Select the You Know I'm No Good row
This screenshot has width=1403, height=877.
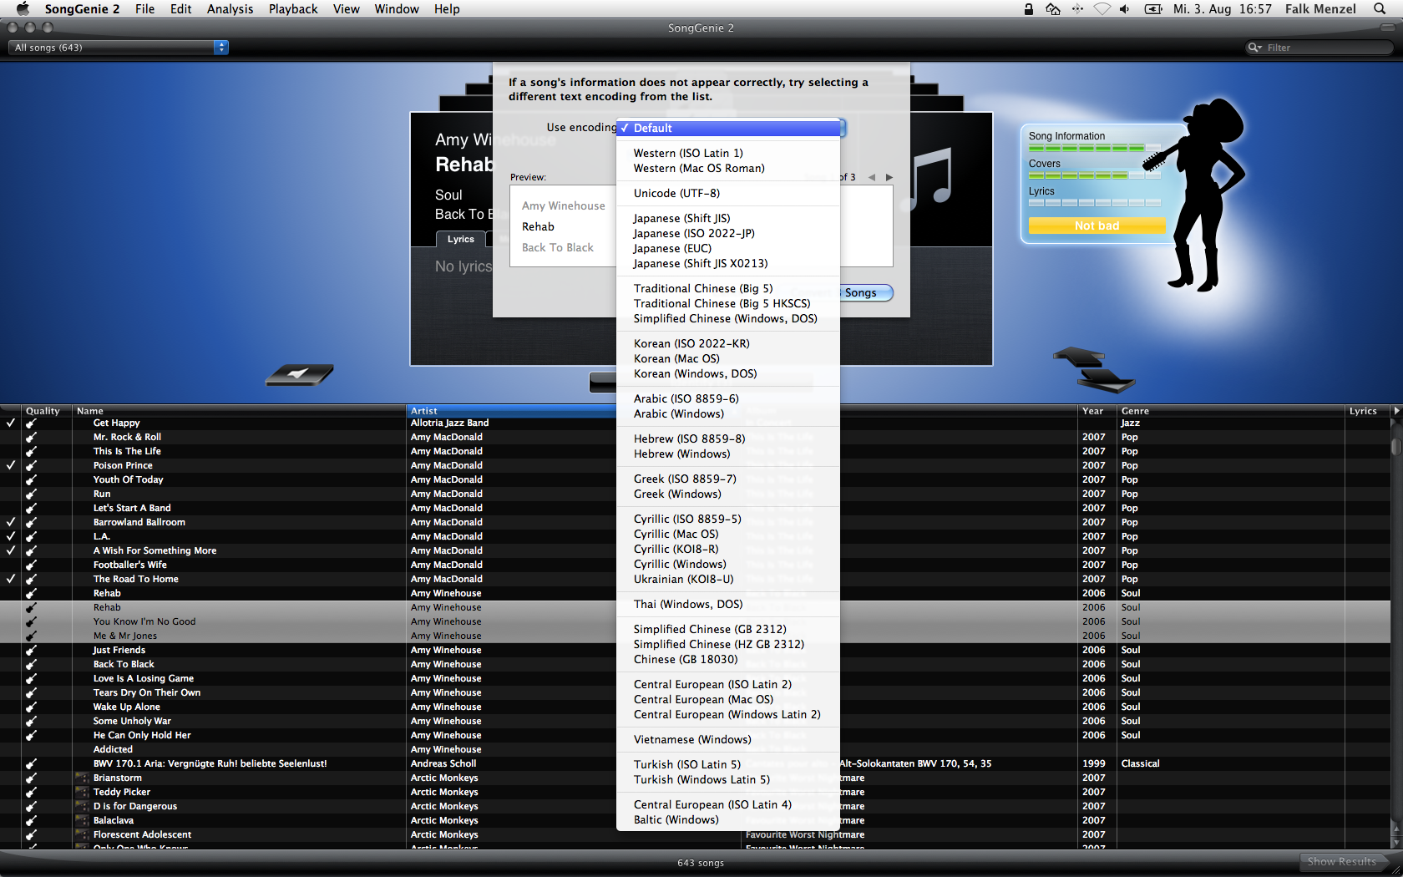pyautogui.click(x=695, y=622)
